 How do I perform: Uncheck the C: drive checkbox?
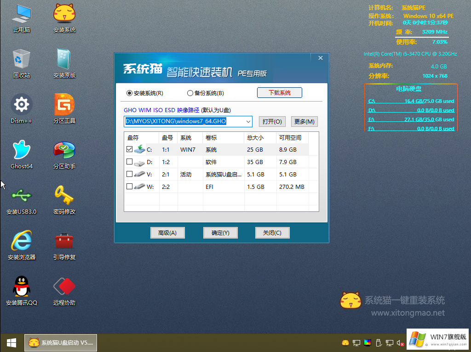pyautogui.click(x=129, y=149)
